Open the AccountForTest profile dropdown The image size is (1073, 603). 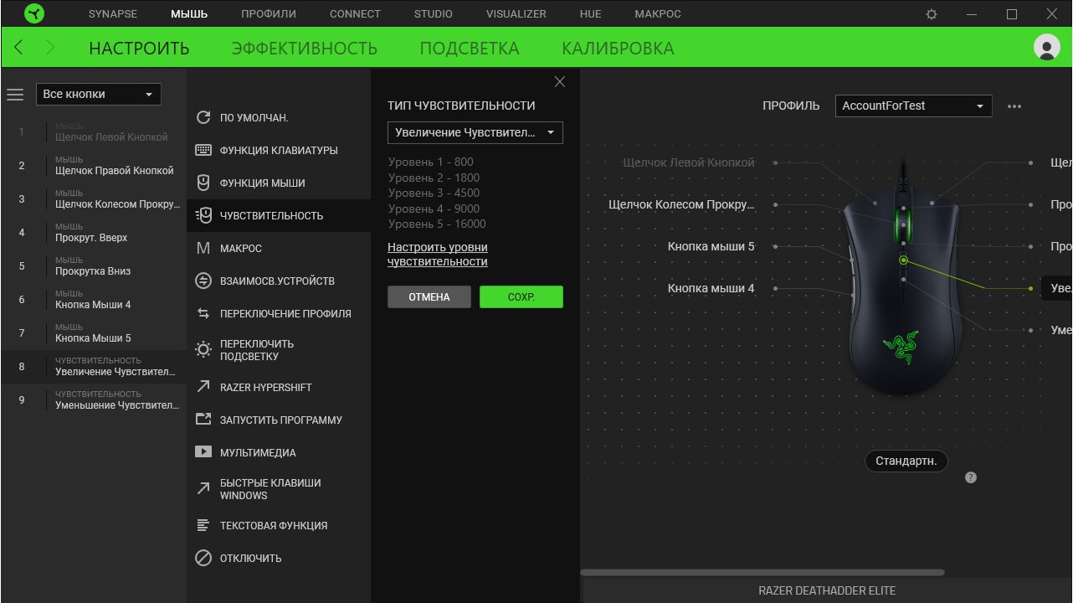tap(913, 106)
